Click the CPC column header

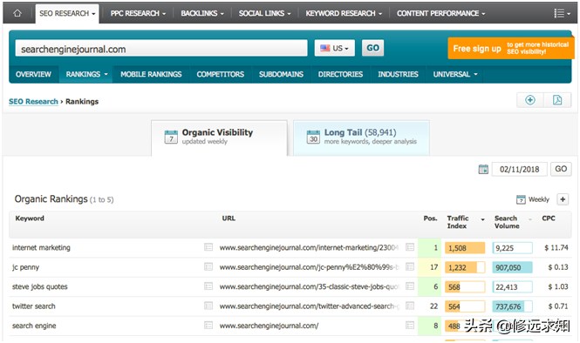pos(549,219)
